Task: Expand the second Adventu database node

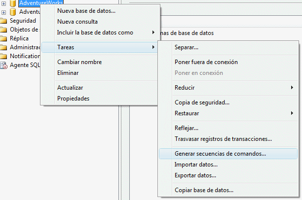Action: pyautogui.click(x=3, y=12)
